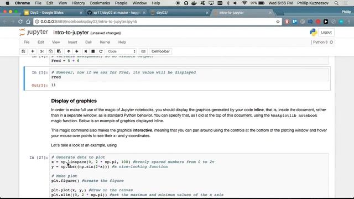Click the Jupyter logo
This screenshot has width=354, height=199.
(34, 32)
